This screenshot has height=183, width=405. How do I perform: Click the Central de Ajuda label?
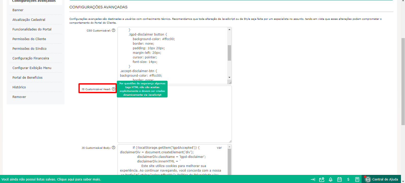coord(385,179)
